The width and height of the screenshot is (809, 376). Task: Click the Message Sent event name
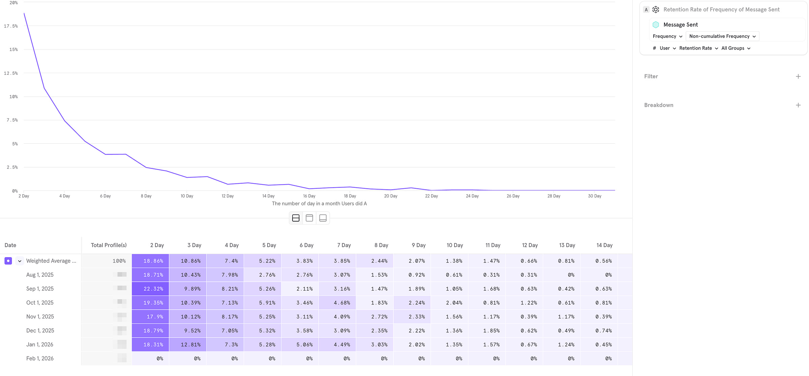tap(680, 25)
